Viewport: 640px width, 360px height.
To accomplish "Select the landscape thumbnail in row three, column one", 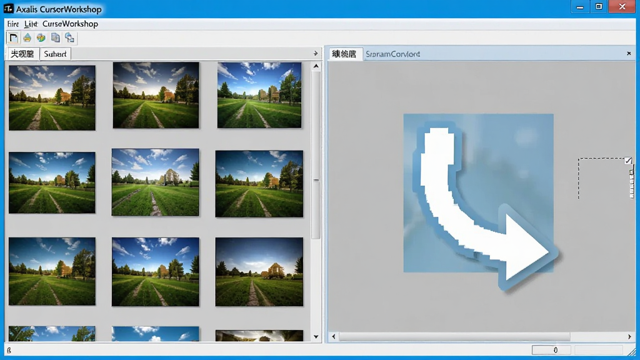I will [52, 271].
